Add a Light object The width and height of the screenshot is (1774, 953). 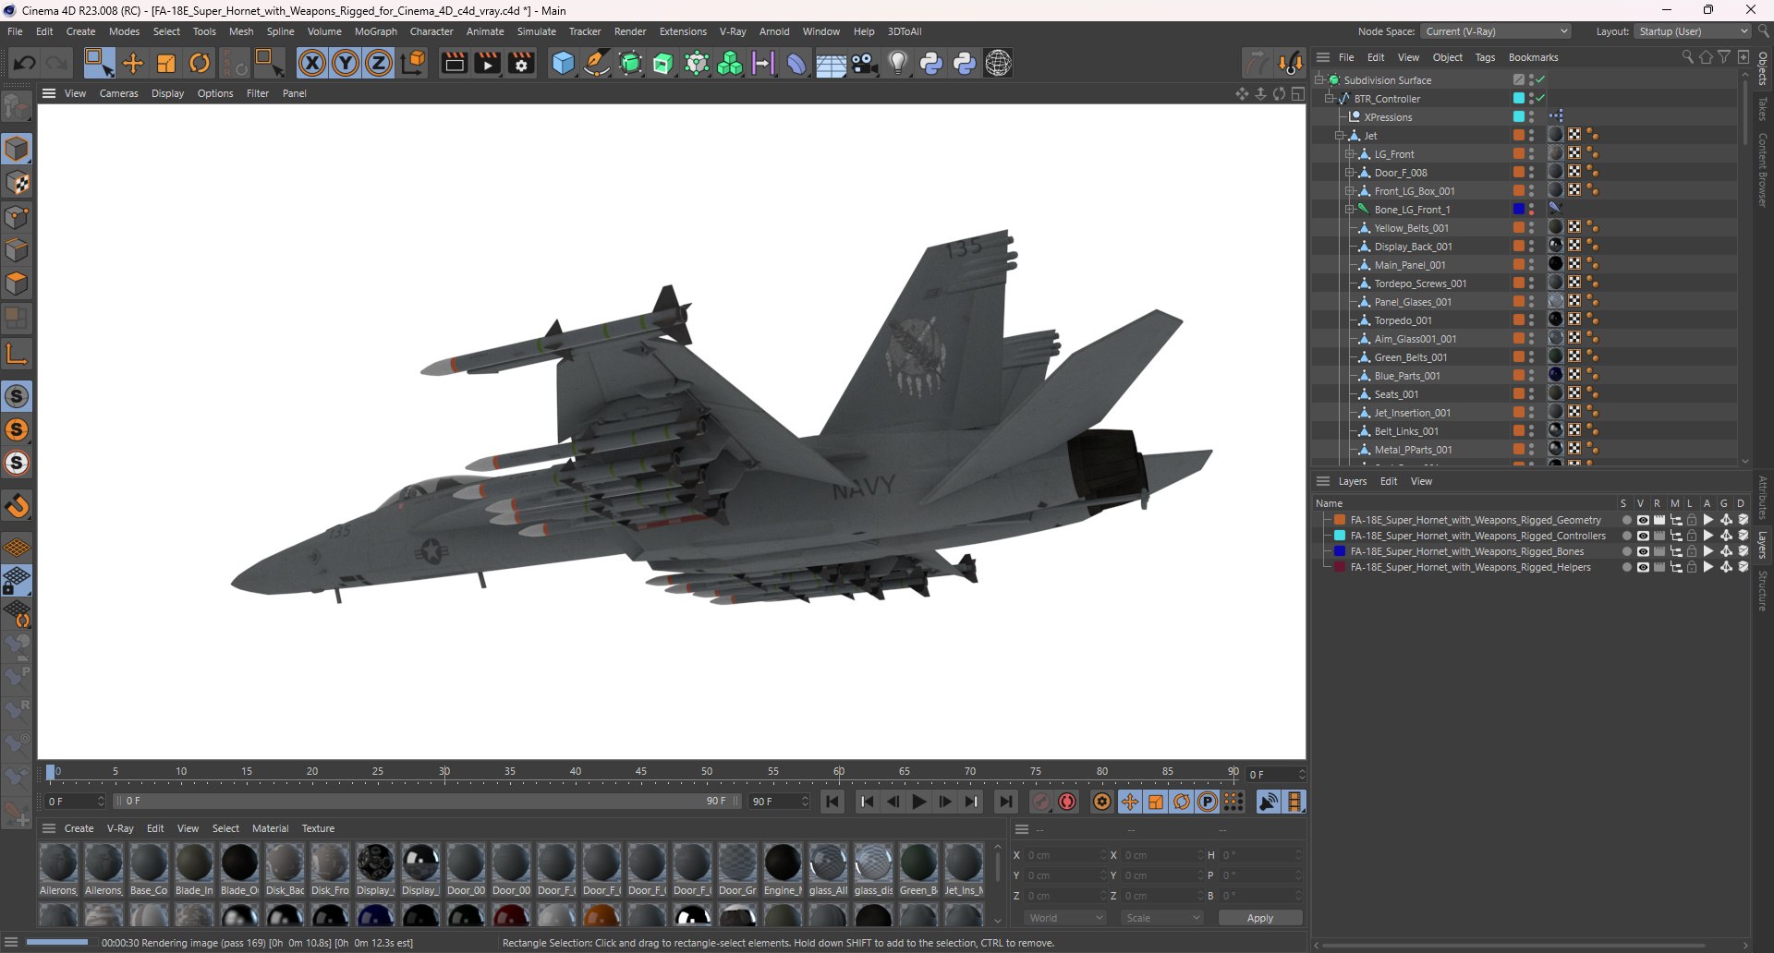(x=898, y=63)
